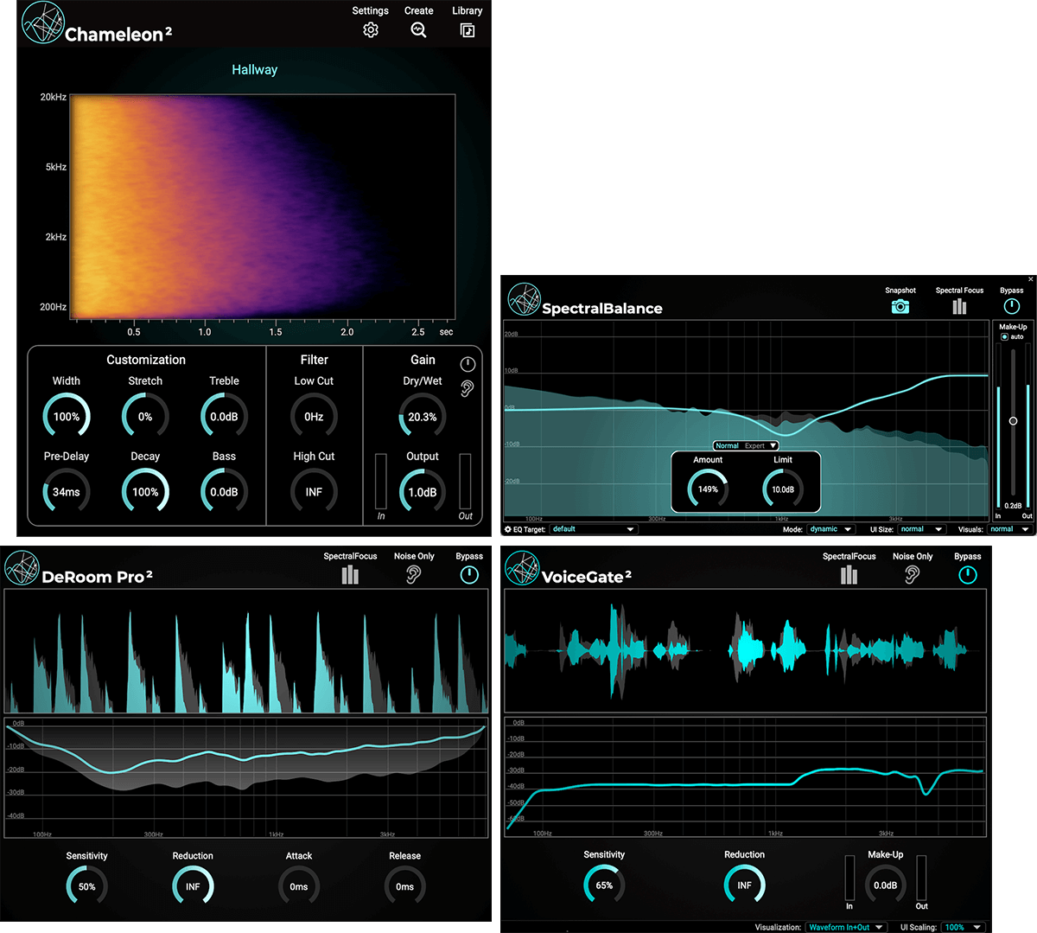This screenshot has height=933, width=1037.
Task: Click the SpectralBalance logo icon
Action: tap(524, 299)
